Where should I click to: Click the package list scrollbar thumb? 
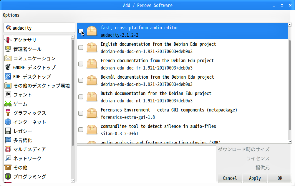290,85
